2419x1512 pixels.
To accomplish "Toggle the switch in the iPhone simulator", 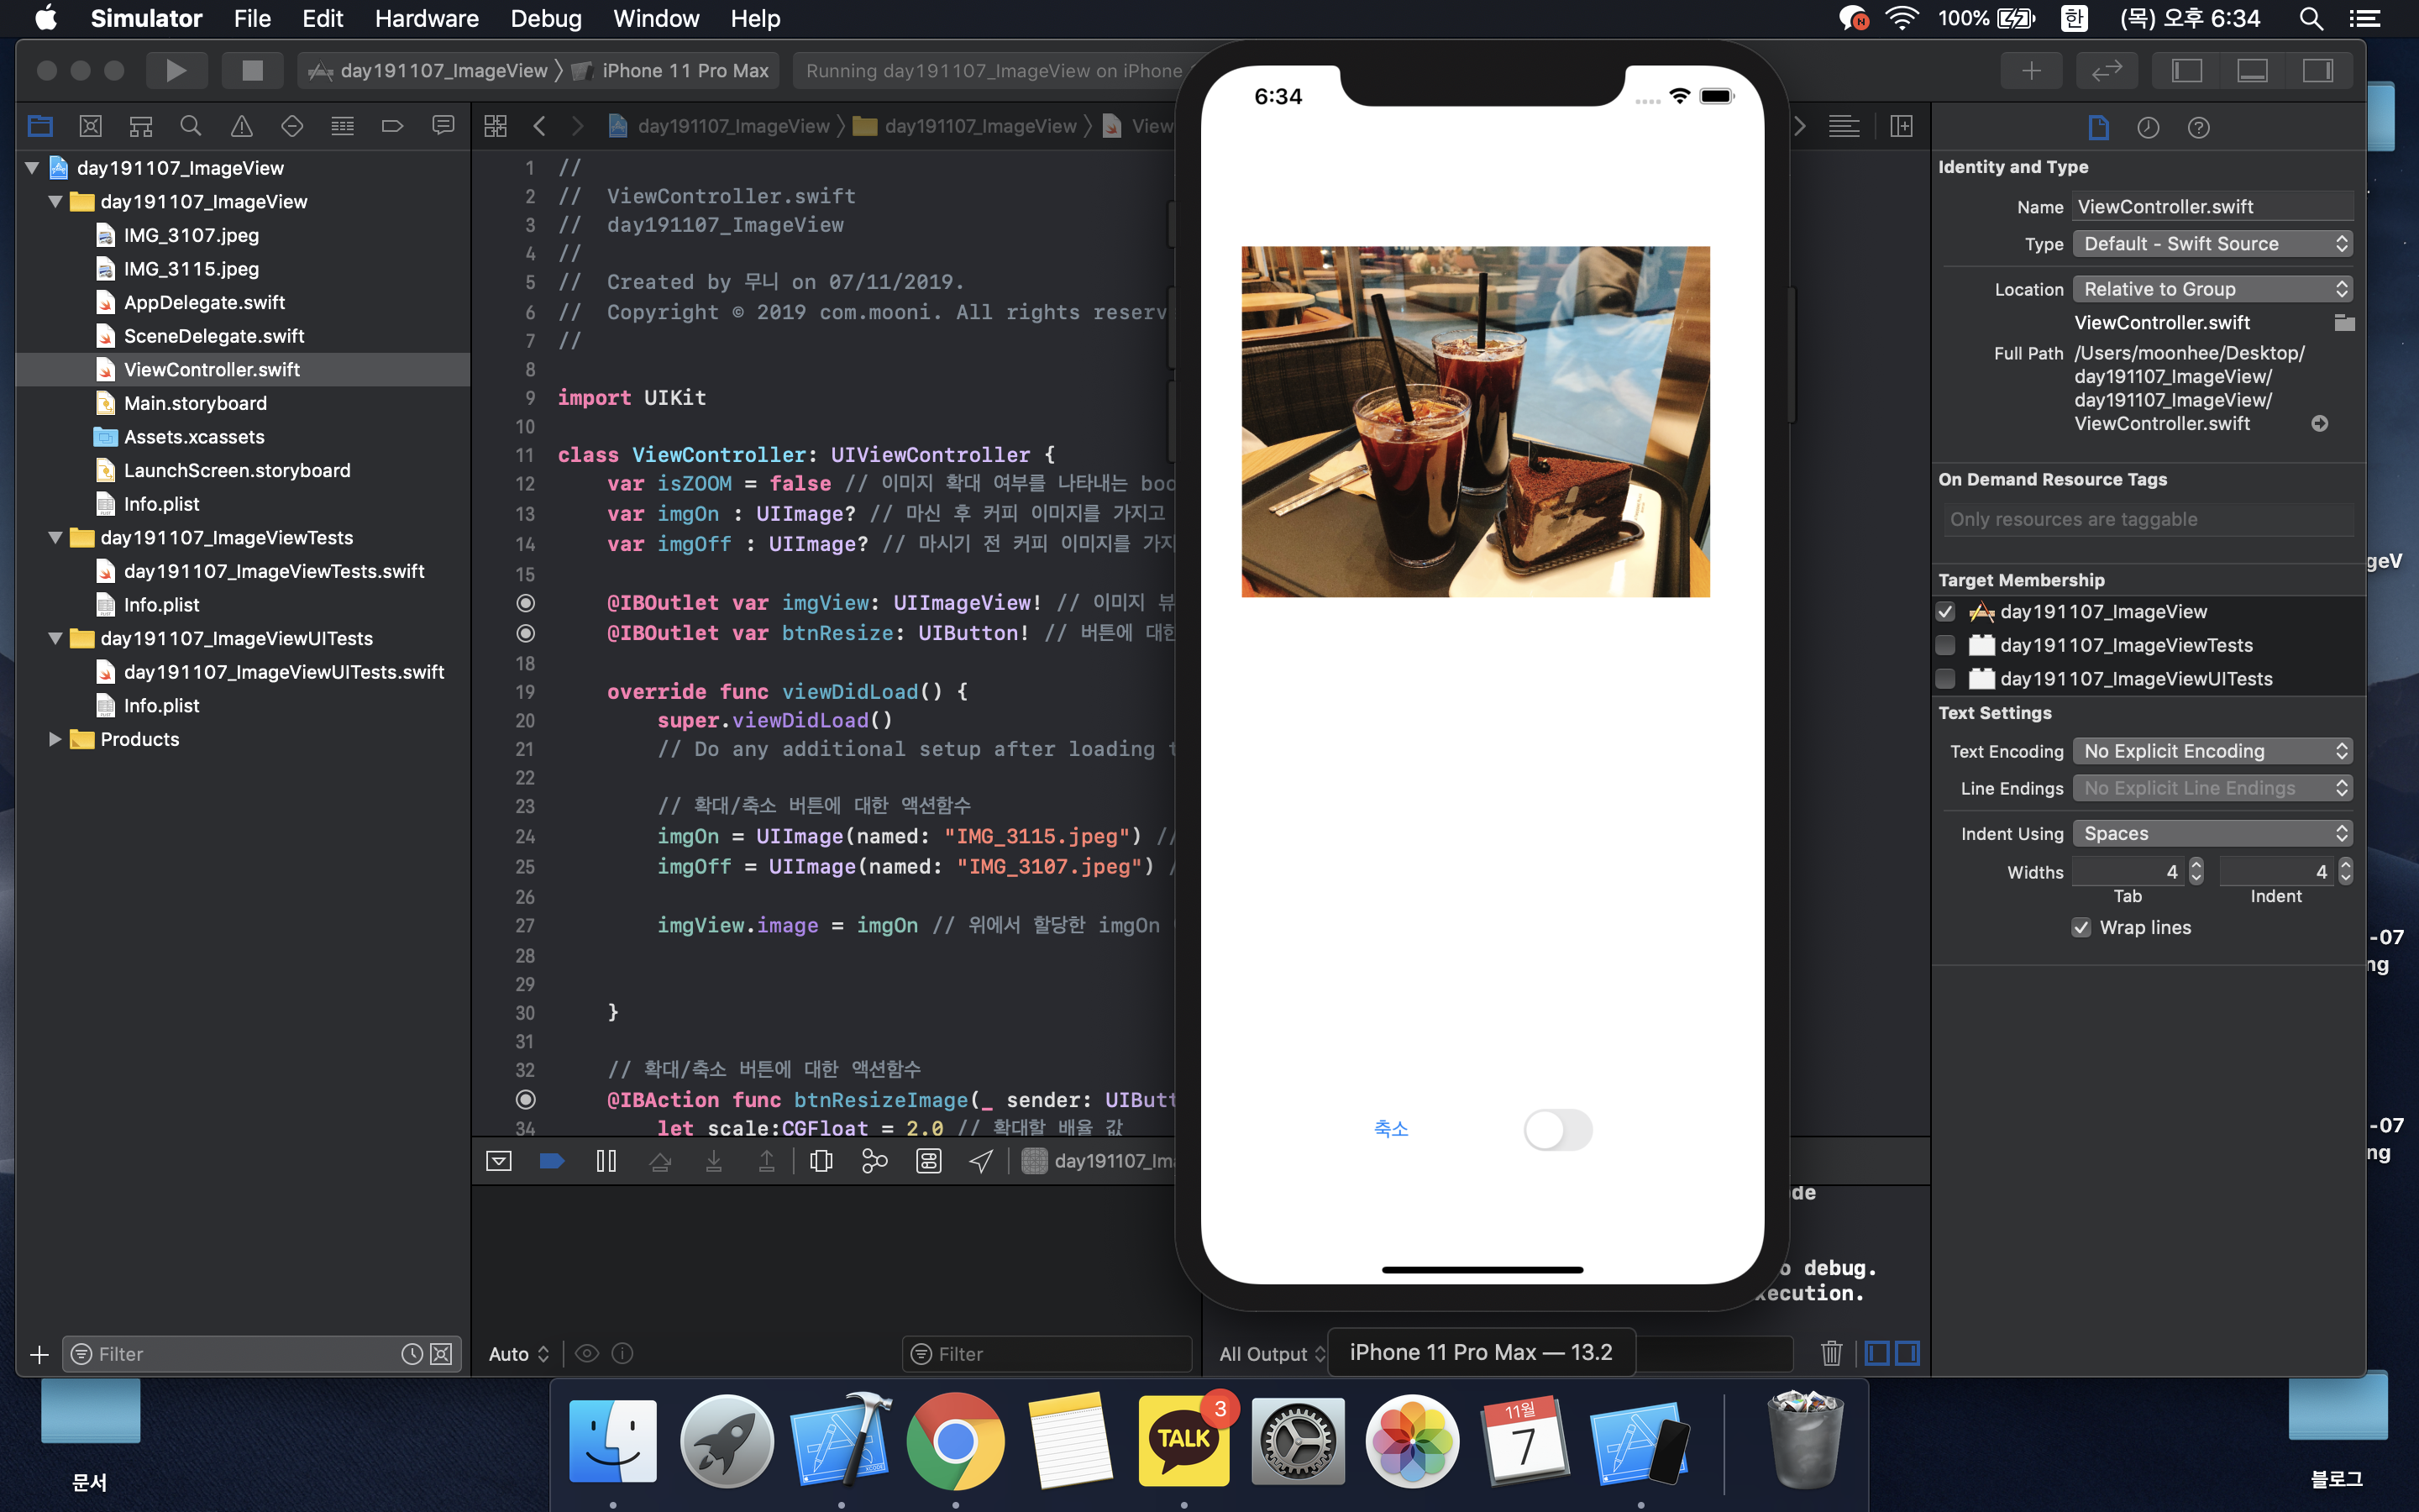I will 1557,1130.
